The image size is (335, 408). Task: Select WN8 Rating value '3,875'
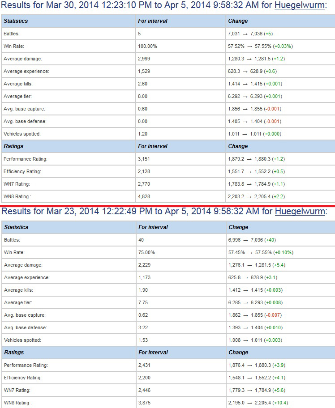[x=144, y=403]
